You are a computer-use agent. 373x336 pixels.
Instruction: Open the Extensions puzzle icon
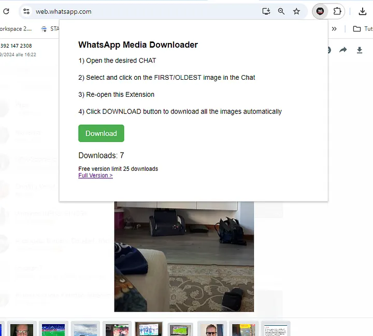pos(337,11)
